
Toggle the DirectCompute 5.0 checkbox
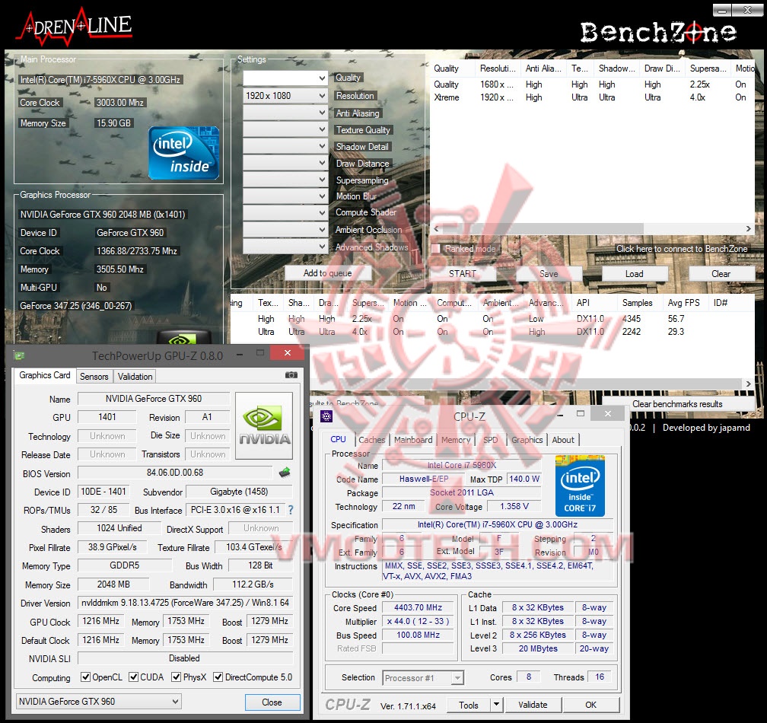pyautogui.click(x=218, y=677)
